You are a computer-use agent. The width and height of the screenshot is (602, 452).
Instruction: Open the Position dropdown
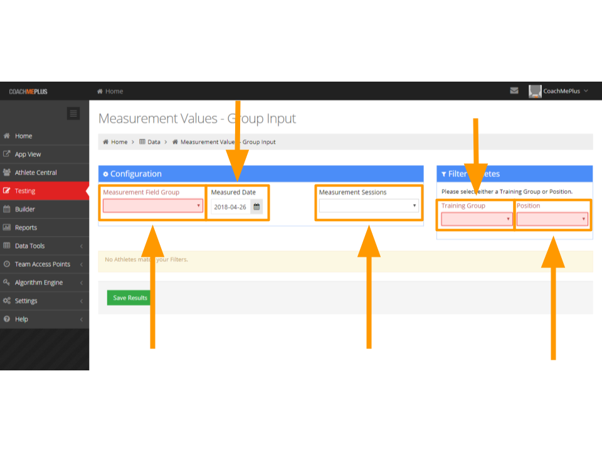point(552,219)
